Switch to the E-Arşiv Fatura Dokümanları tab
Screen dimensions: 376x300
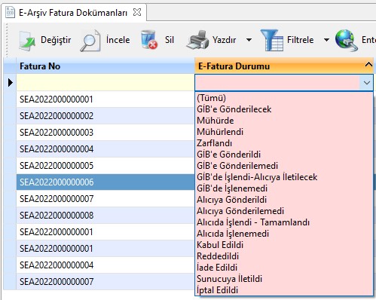click(x=73, y=12)
